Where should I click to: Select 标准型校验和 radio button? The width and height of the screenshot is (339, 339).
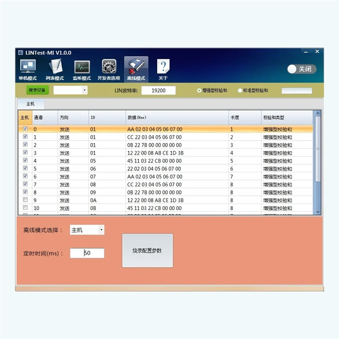240,91
